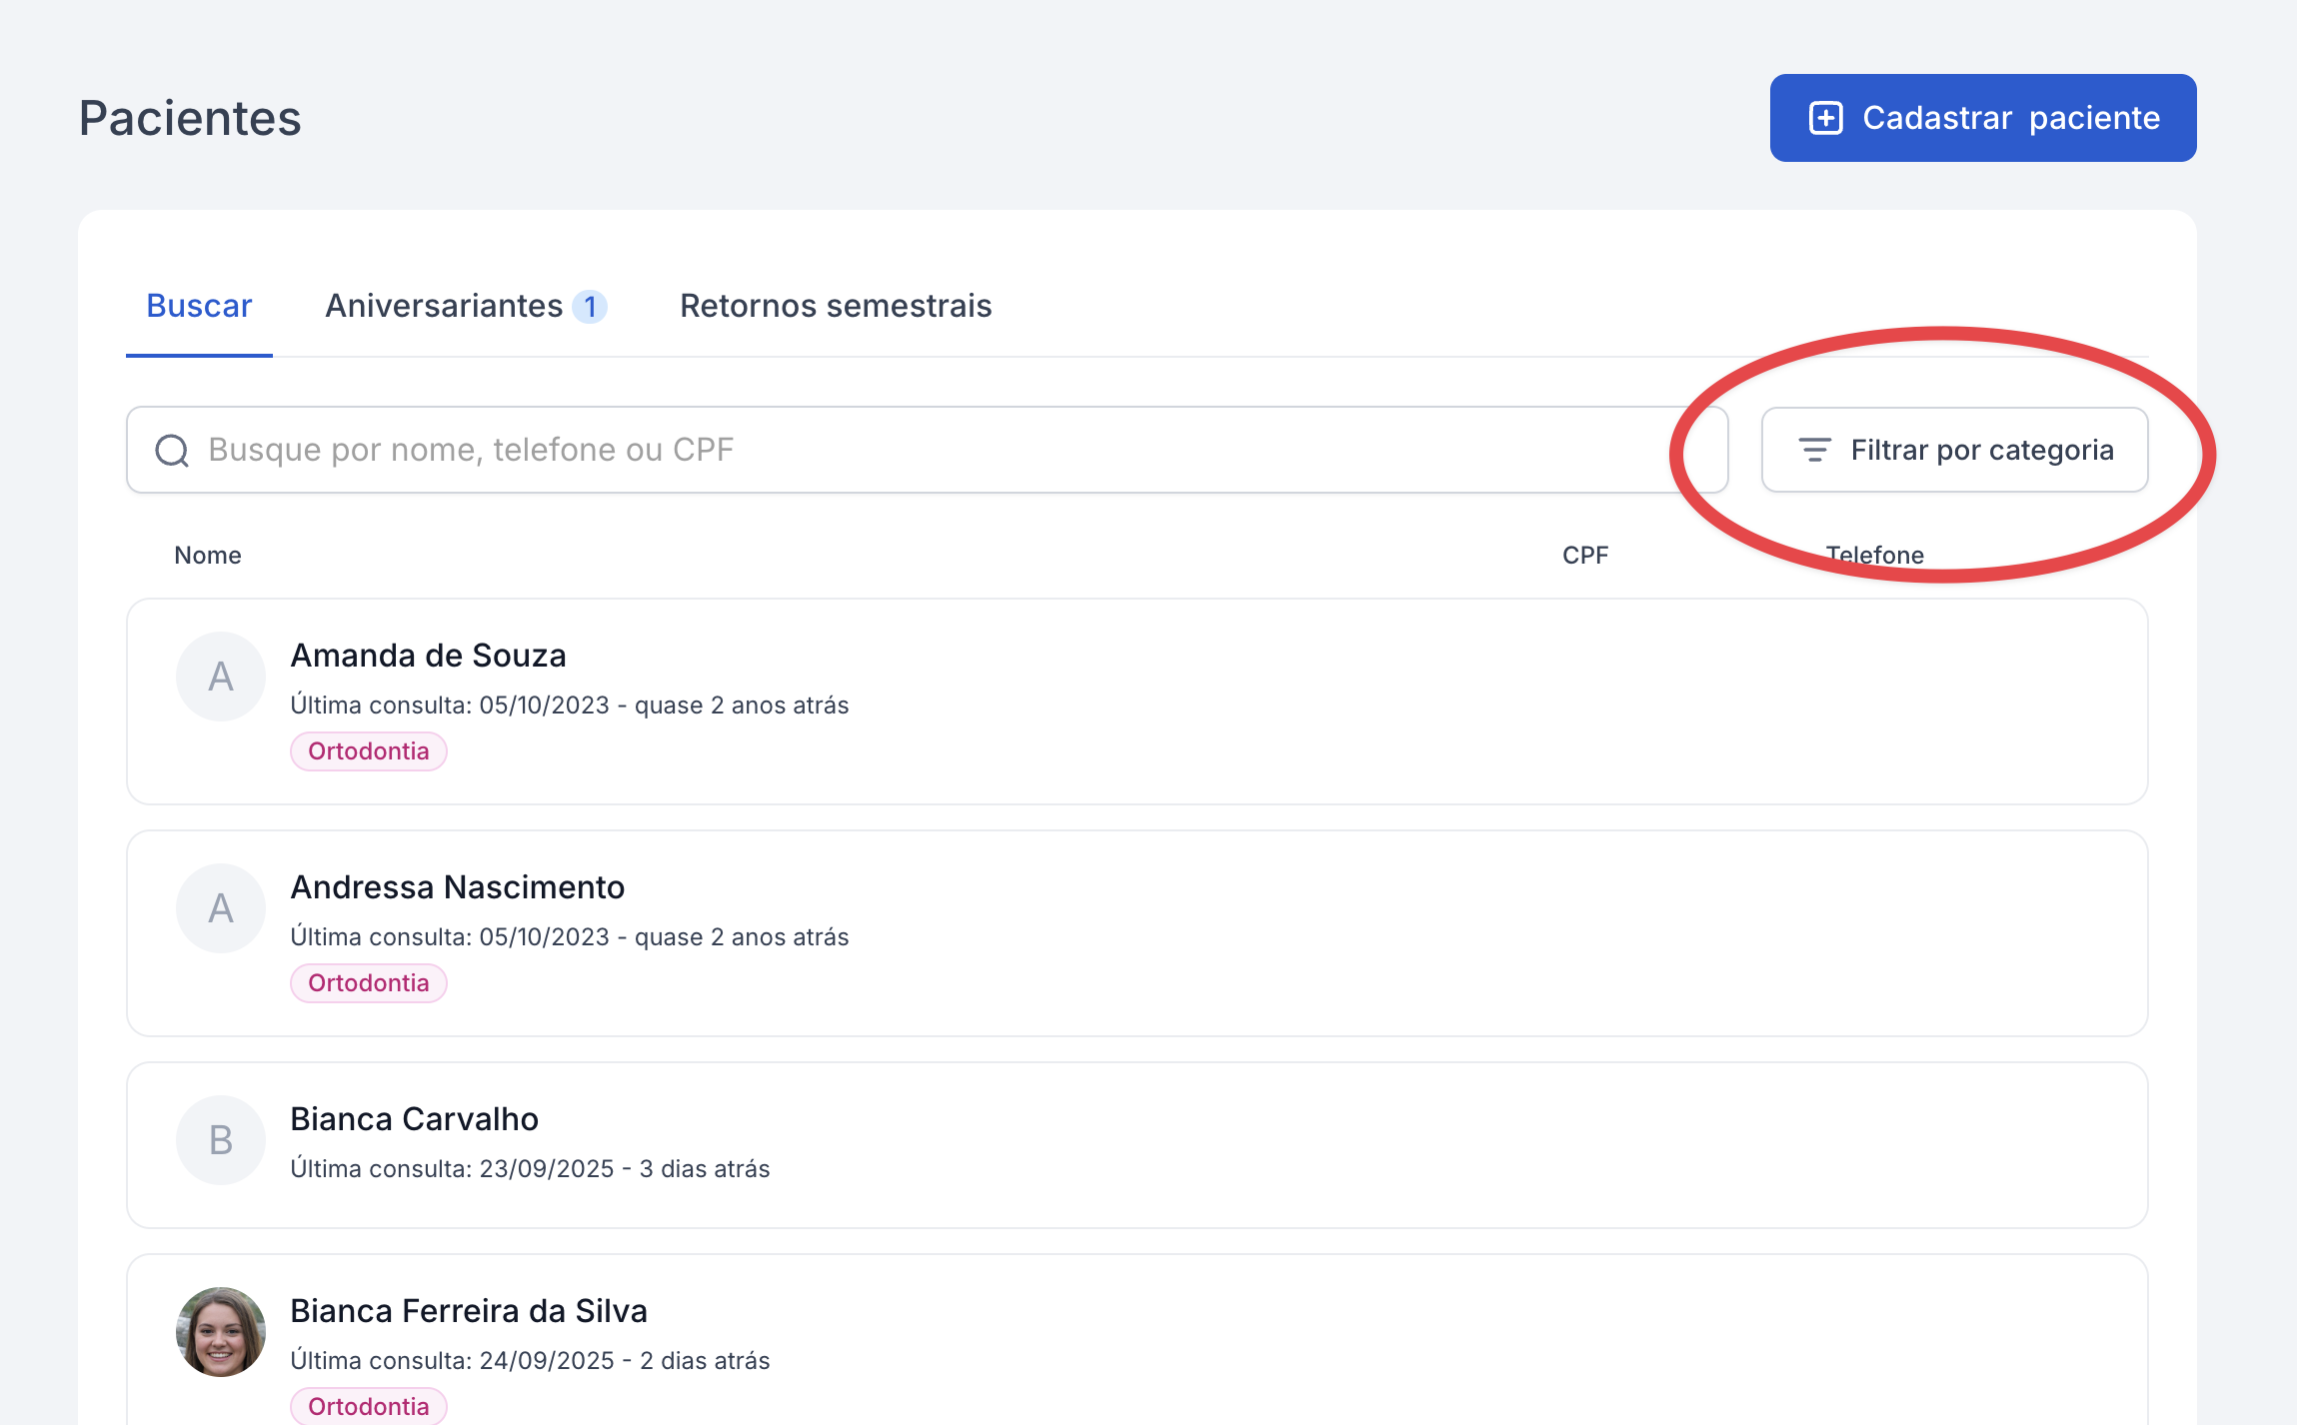Viewport: 2297px width, 1425px height.
Task: Open Amanda de Souza's patient record
Action: [x=429, y=656]
